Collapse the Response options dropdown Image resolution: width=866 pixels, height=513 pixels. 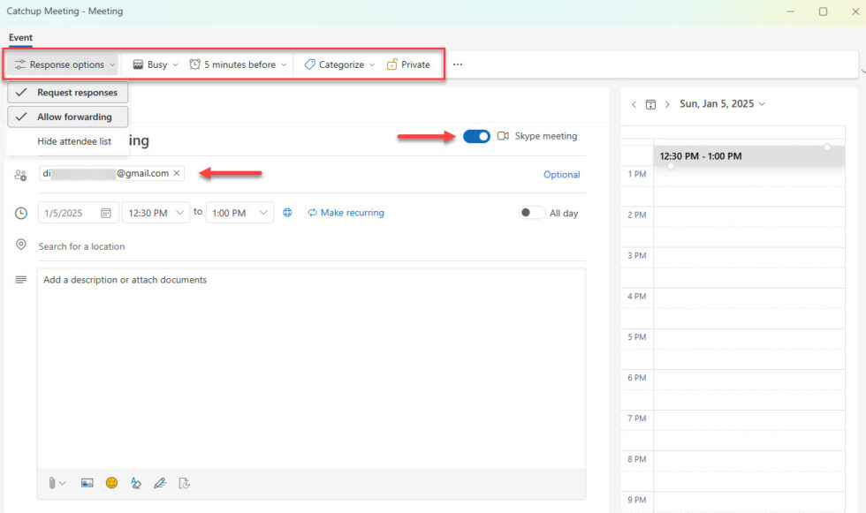[x=65, y=64]
